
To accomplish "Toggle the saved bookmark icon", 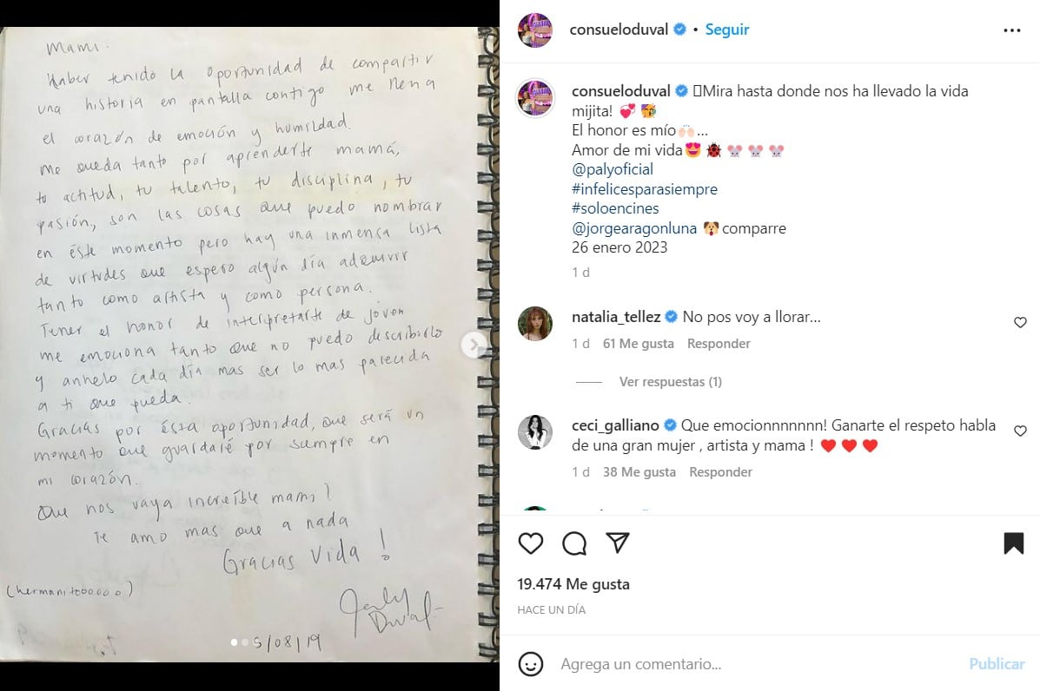I will (x=1013, y=543).
